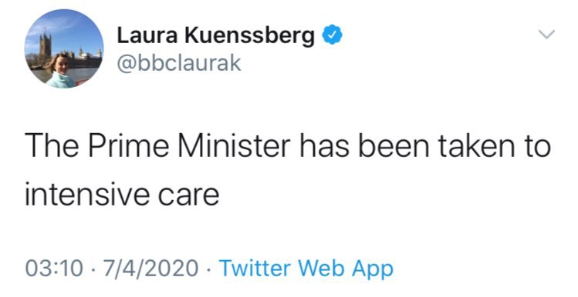Click the Laura Kuenssberg display name

pos(216,36)
